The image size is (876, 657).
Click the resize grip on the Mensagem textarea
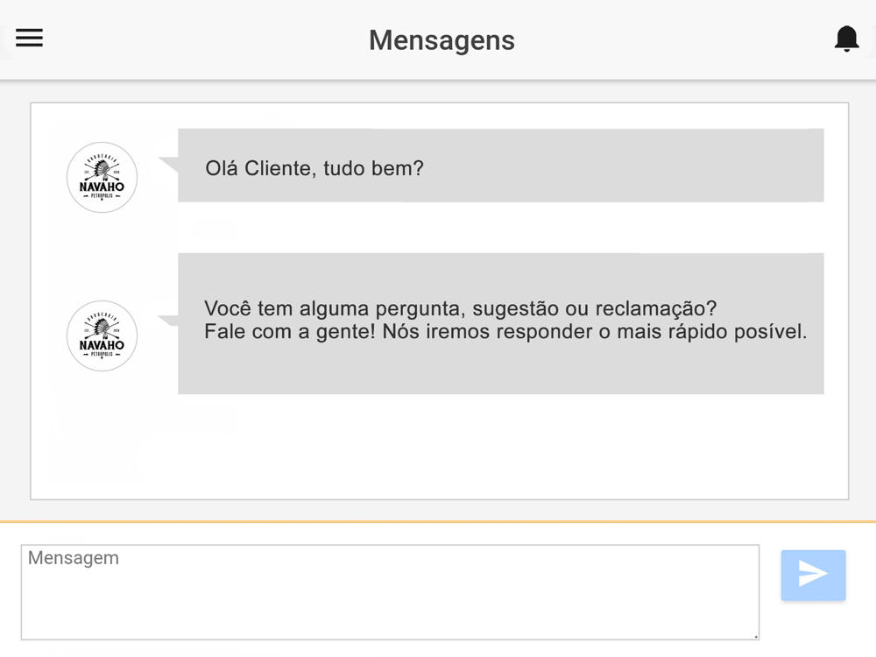pos(756,636)
